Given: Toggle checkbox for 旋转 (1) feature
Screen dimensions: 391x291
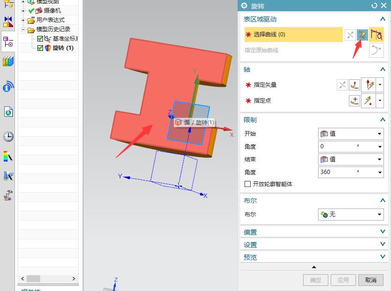Looking at the screenshot, I should 40,48.
